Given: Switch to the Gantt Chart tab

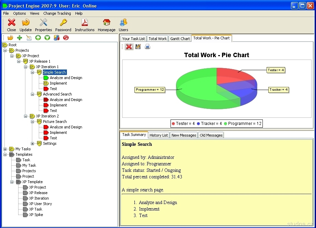Looking at the screenshot, I should pyautogui.click(x=180, y=39).
